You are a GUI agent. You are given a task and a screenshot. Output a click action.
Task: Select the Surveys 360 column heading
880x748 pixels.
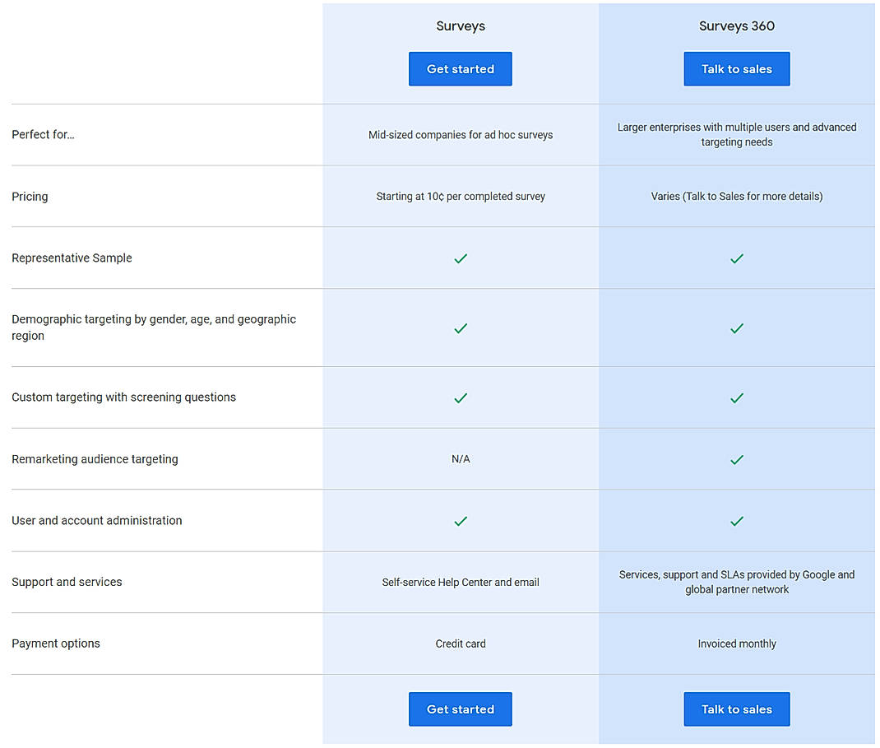click(736, 26)
